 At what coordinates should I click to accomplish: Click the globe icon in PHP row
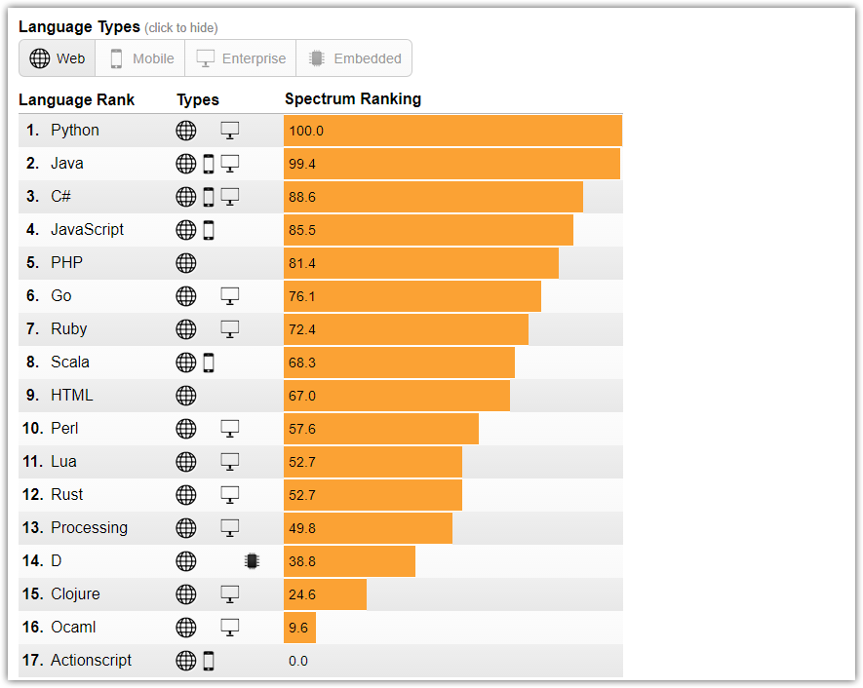click(186, 263)
